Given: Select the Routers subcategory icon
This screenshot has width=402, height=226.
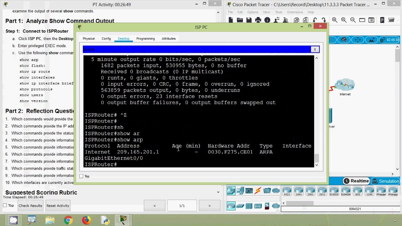Looking at the screenshot, I should (x=231, y=206).
